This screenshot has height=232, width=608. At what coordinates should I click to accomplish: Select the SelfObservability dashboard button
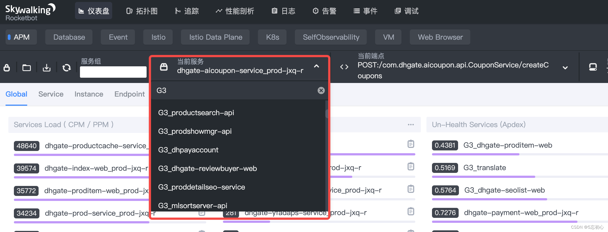331,37
